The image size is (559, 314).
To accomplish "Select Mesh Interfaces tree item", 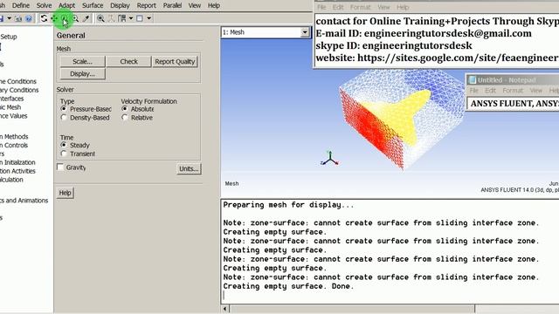I will 11,99.
